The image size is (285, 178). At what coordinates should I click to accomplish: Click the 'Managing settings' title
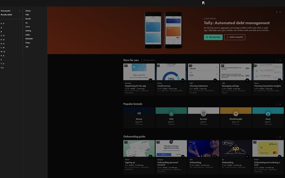click(x=230, y=86)
